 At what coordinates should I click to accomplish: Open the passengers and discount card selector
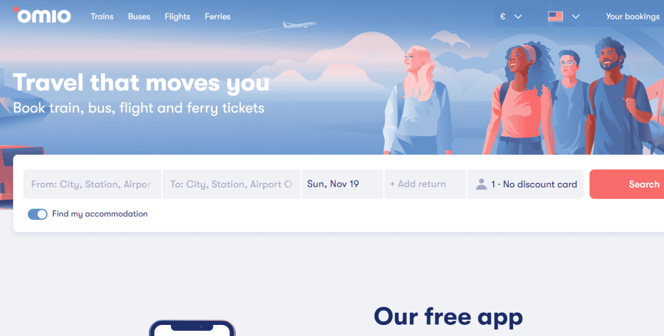coord(525,184)
